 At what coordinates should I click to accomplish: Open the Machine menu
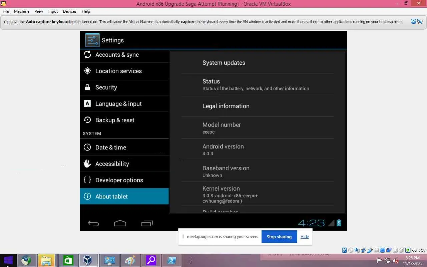22,11
